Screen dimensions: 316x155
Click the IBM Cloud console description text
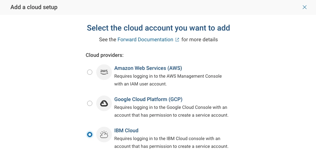click(x=171, y=143)
